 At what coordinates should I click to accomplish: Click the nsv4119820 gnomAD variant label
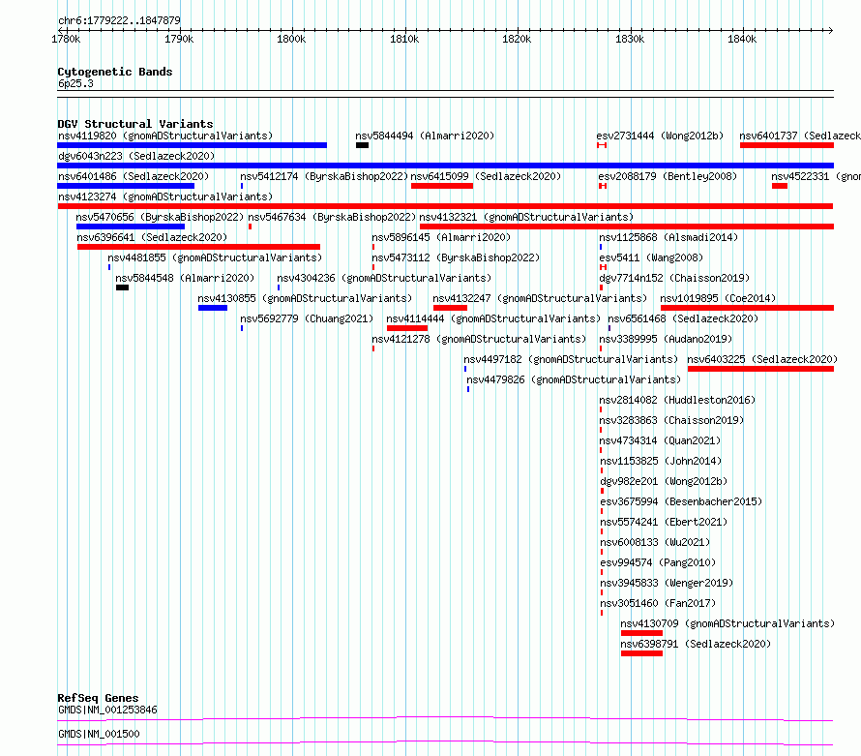click(165, 136)
